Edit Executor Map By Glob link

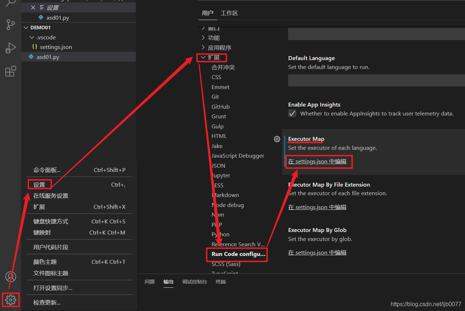pos(317,253)
